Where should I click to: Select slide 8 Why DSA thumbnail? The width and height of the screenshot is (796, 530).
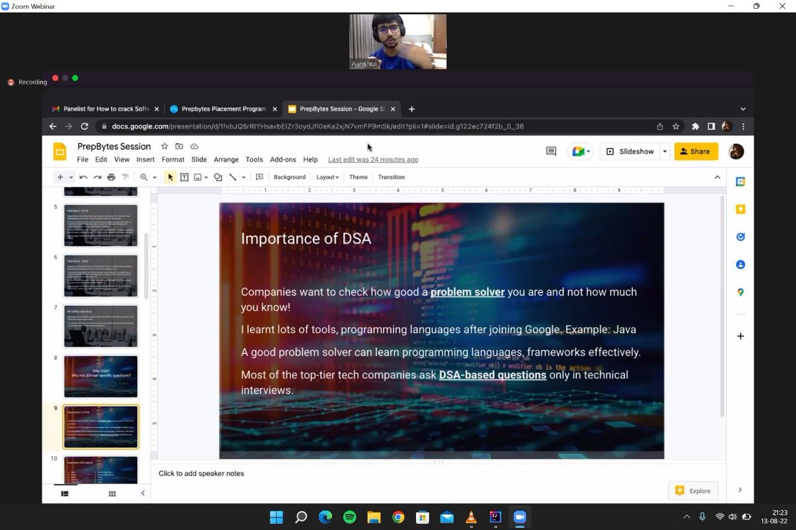100,376
